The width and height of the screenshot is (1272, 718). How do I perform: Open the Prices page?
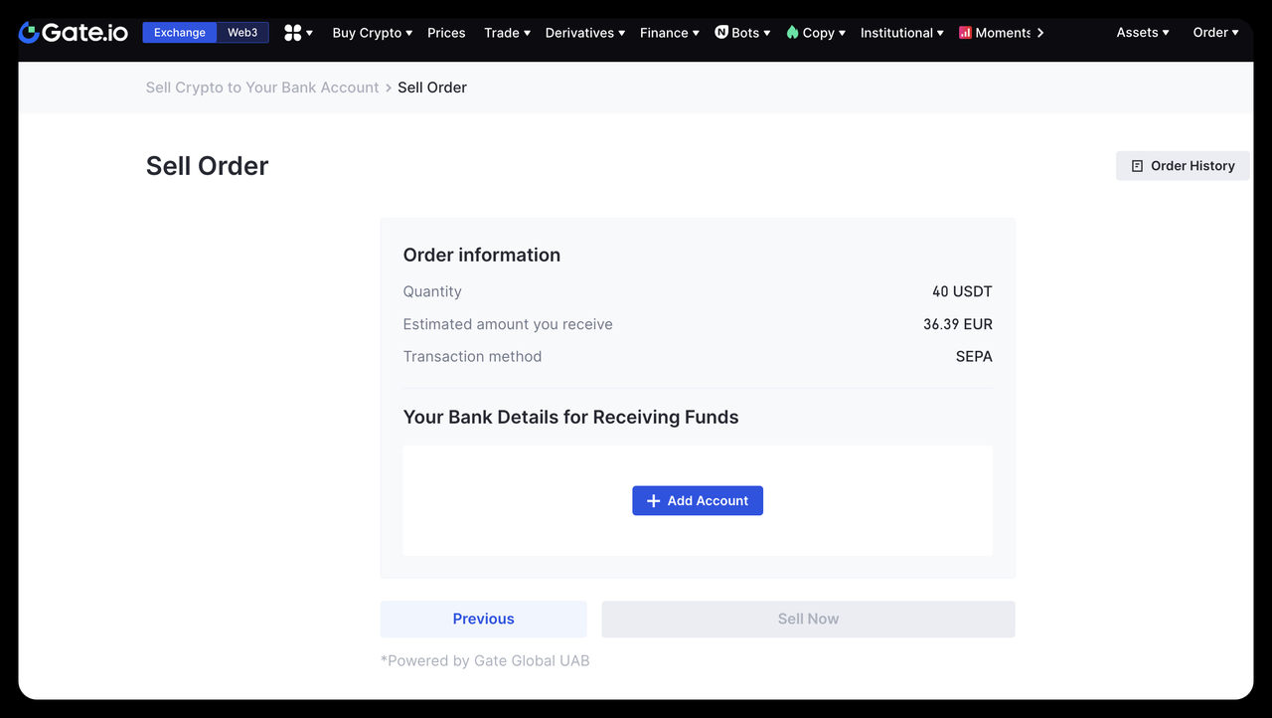446,33
